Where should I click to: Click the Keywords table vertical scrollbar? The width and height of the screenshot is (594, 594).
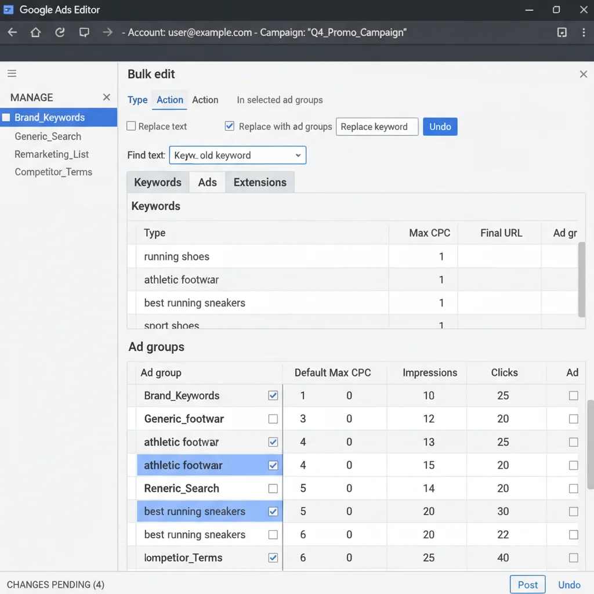581,280
